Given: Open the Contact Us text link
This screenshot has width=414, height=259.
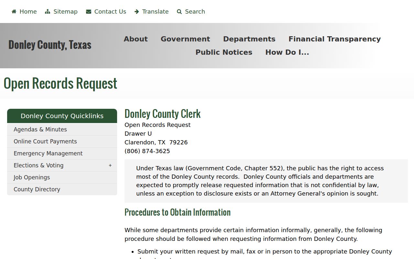Looking at the screenshot, I should point(110,12).
